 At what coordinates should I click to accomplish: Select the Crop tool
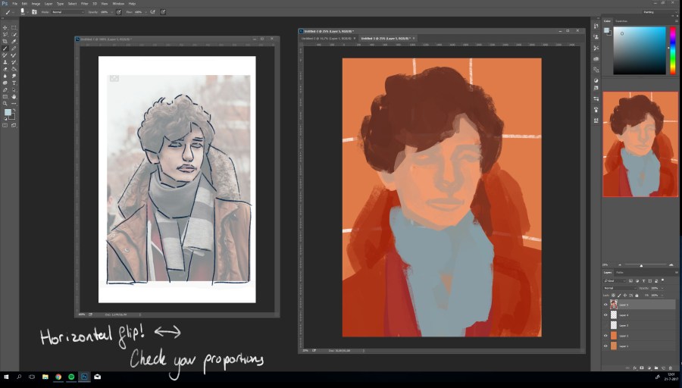[x=5, y=41]
